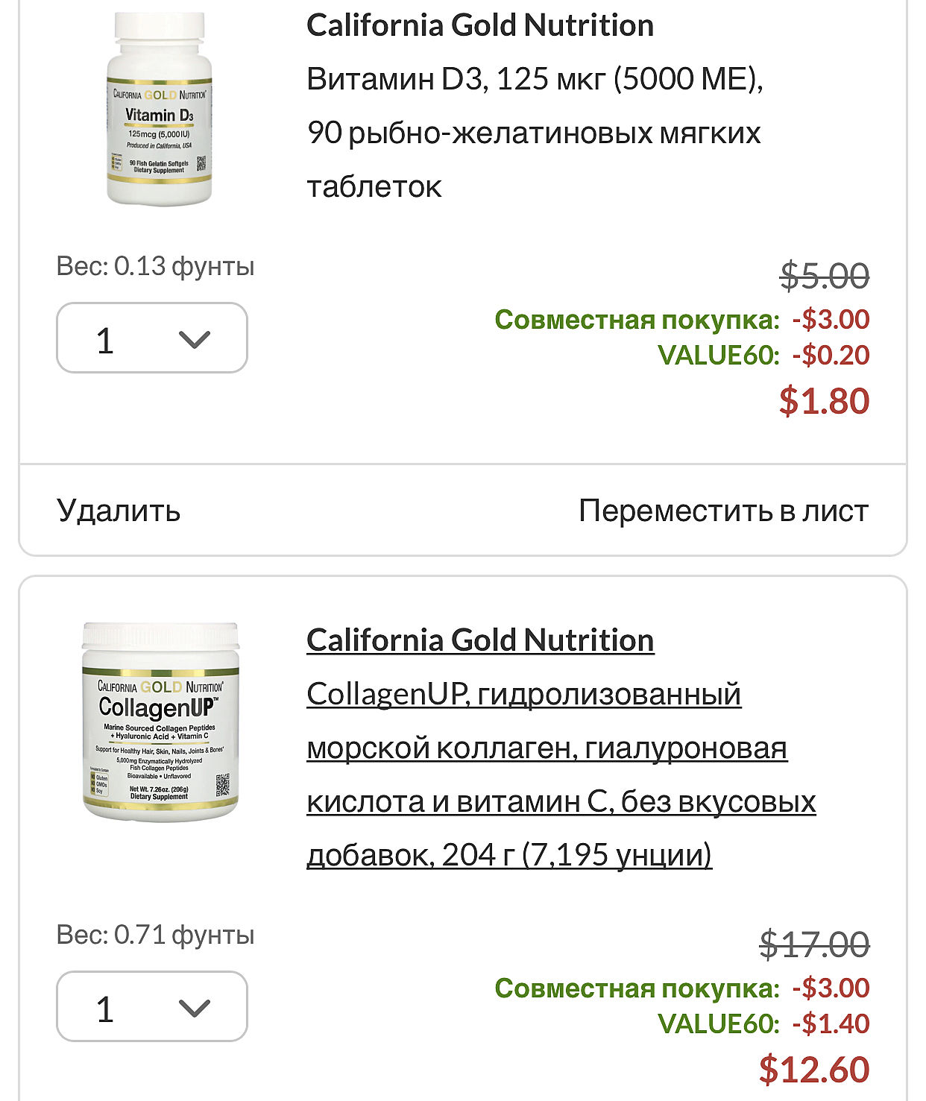Open the Витамин D3 product title
926x1101 pixels.
pos(534,132)
